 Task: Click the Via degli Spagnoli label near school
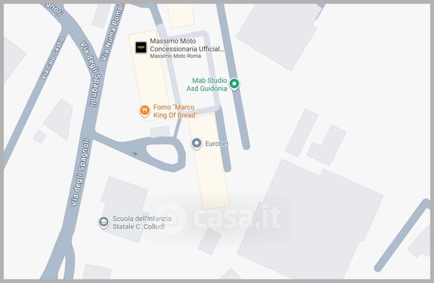(80, 172)
